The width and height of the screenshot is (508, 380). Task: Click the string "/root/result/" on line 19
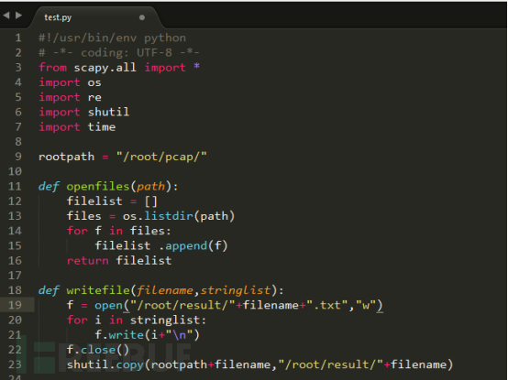point(182,305)
